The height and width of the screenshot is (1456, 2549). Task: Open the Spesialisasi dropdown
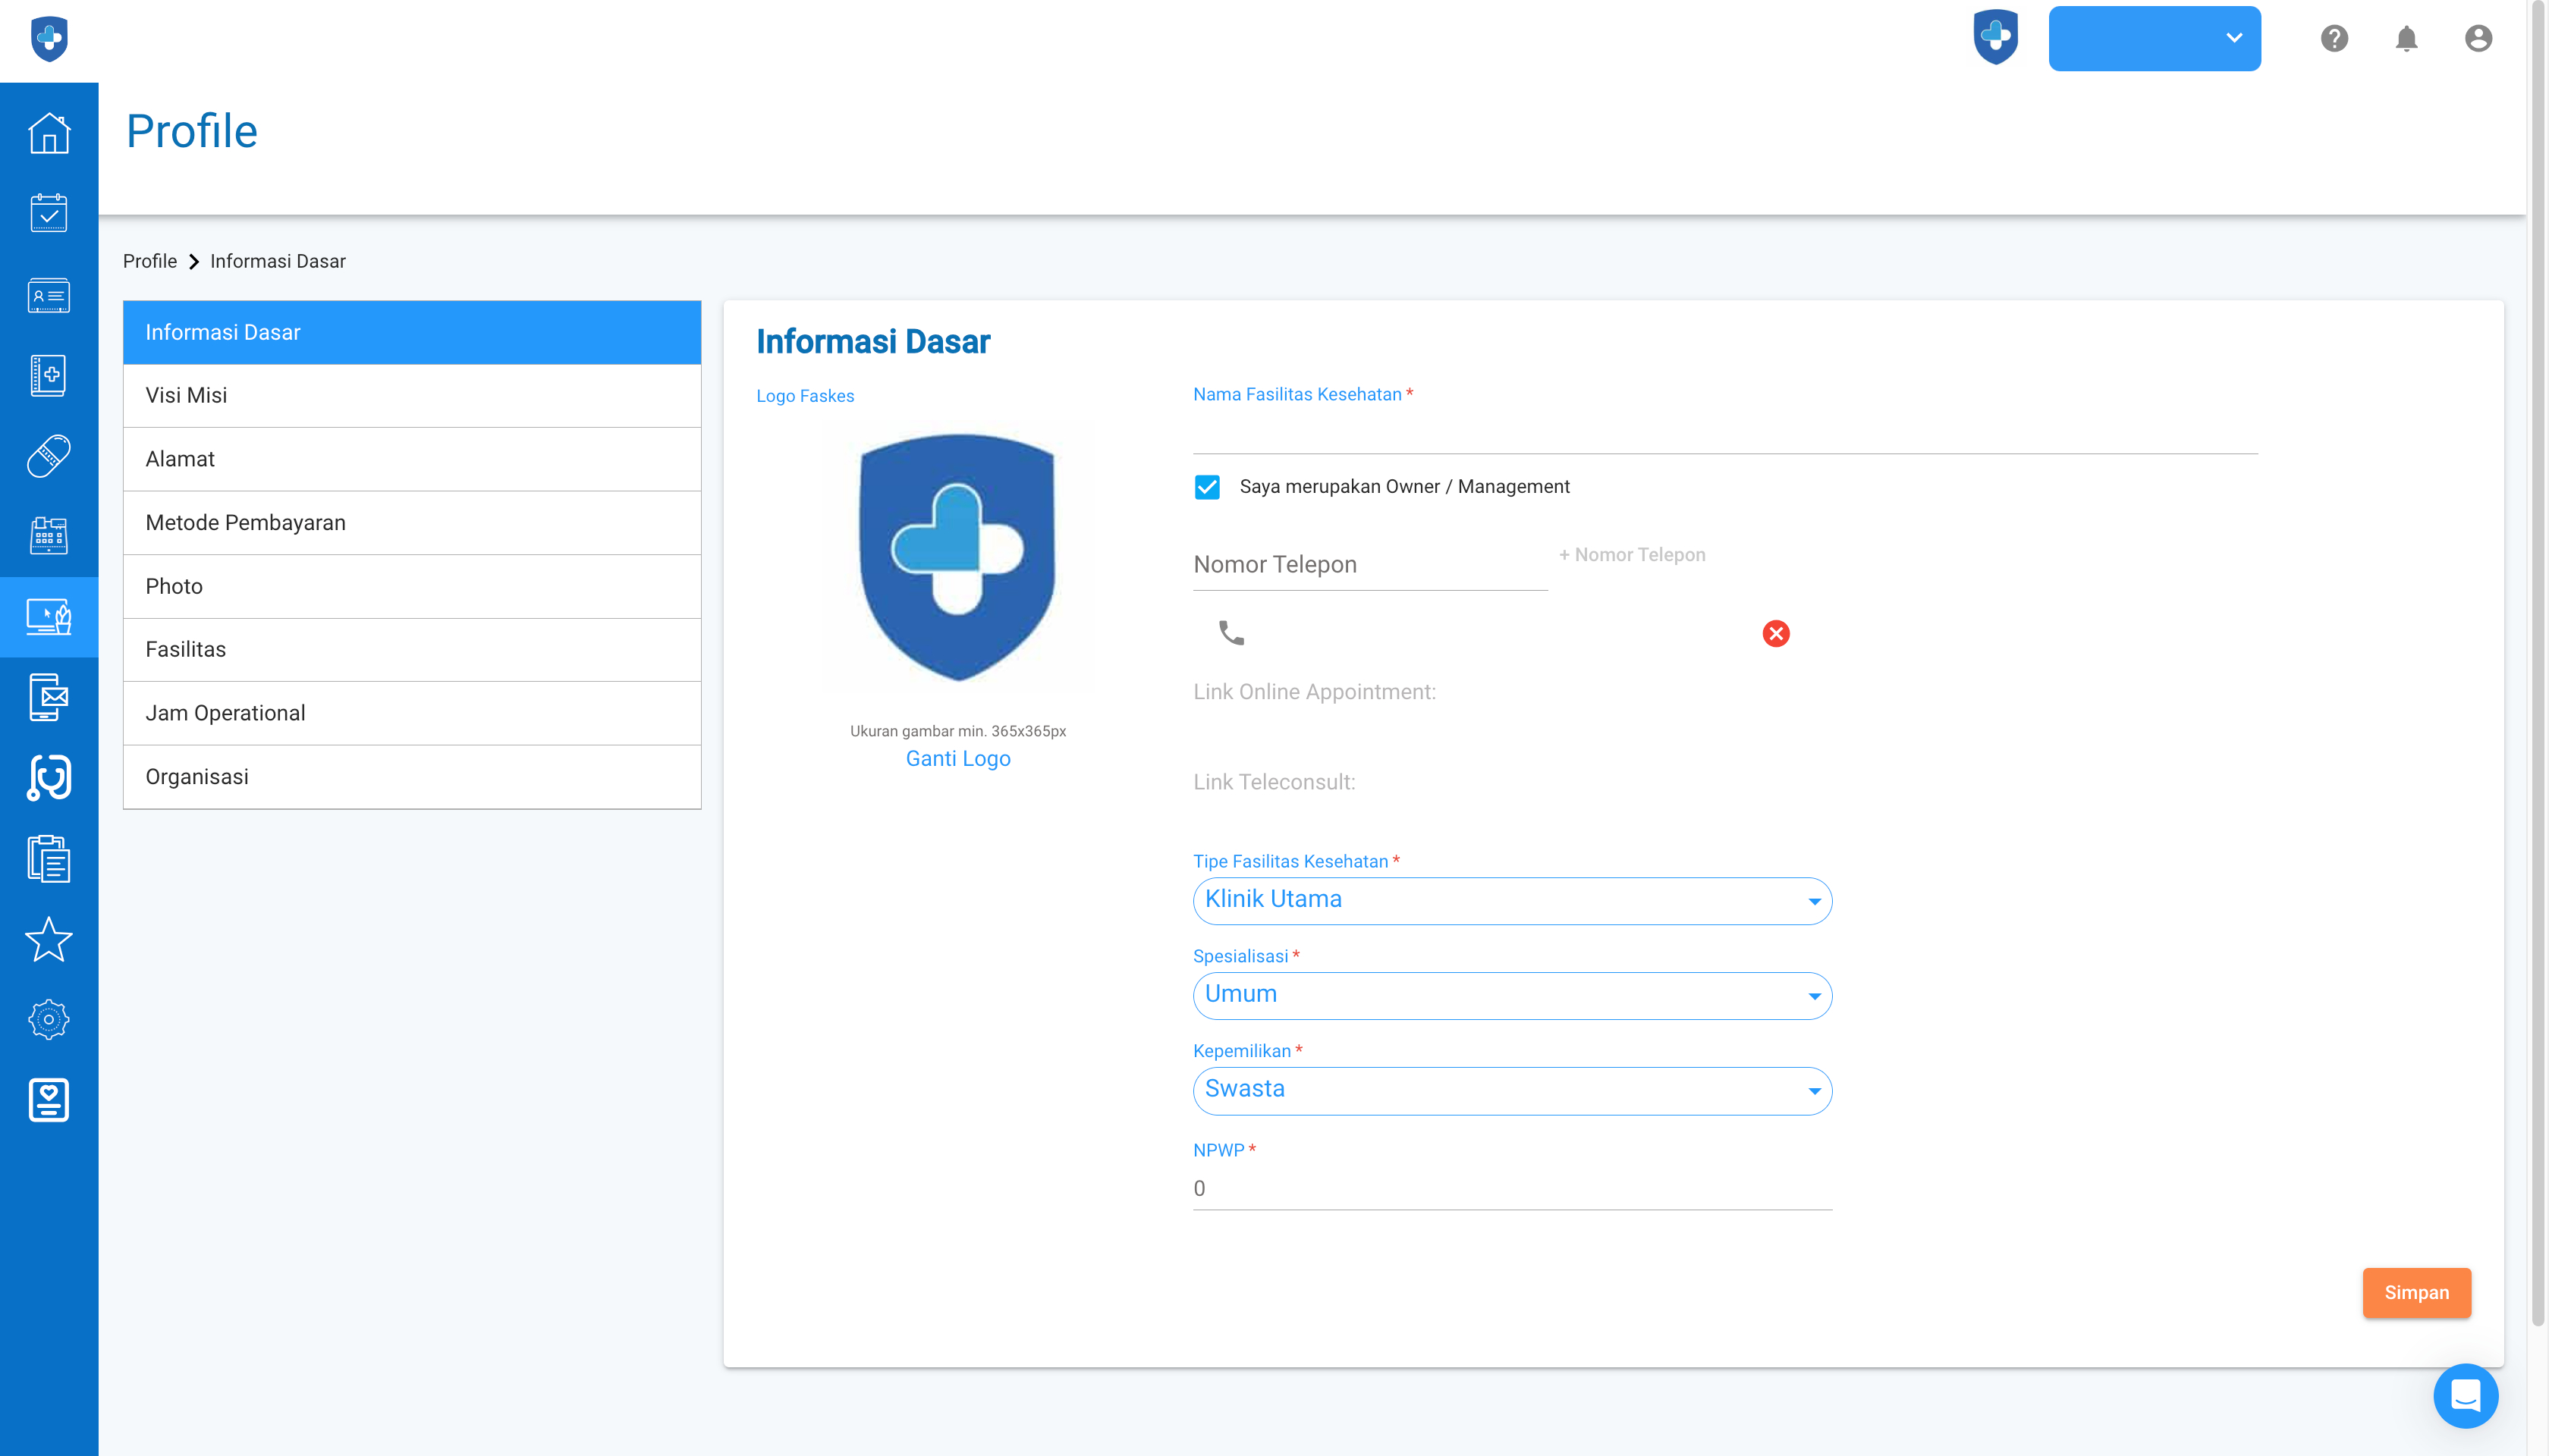coord(1512,995)
